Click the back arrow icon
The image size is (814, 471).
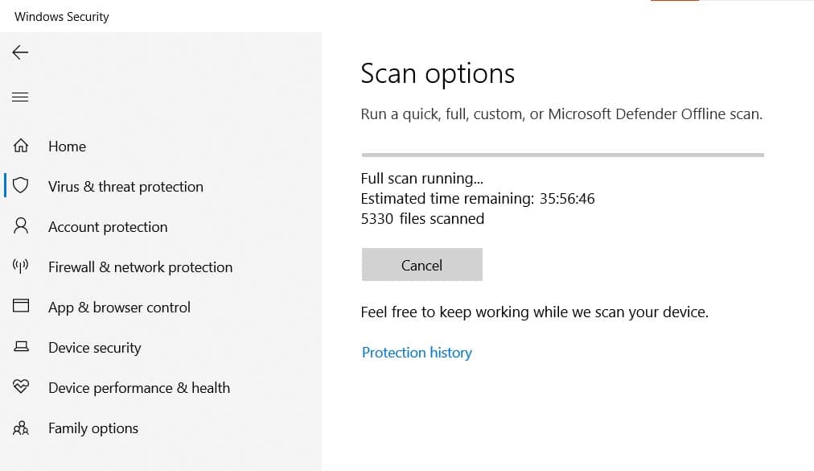coord(20,52)
